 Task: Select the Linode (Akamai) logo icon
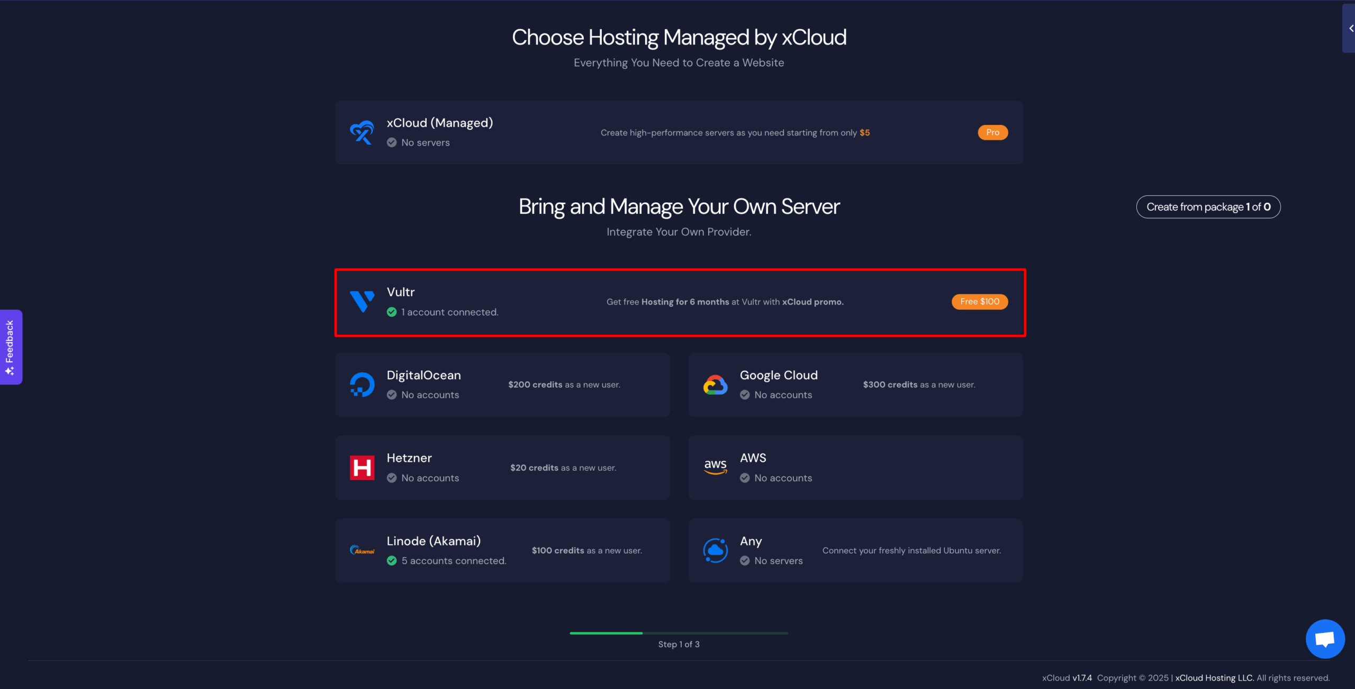click(363, 550)
